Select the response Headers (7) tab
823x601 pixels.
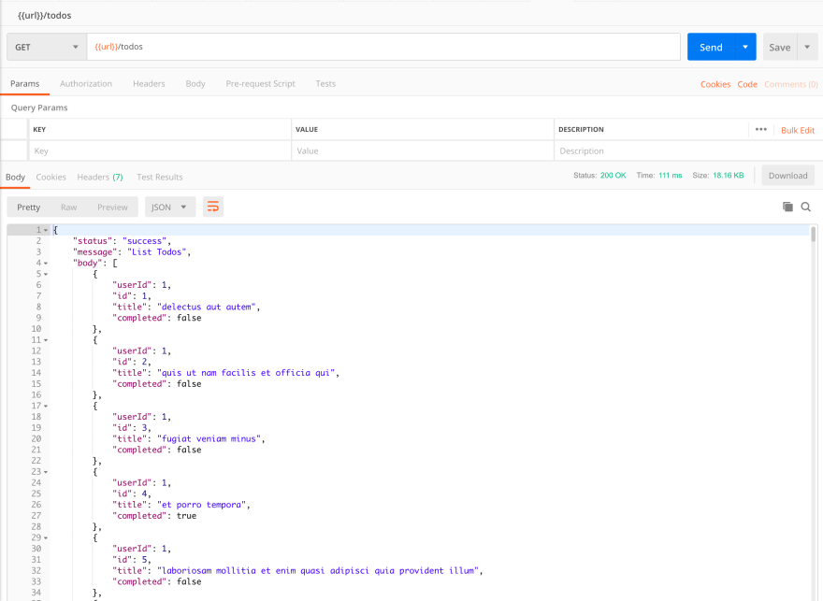tap(100, 177)
